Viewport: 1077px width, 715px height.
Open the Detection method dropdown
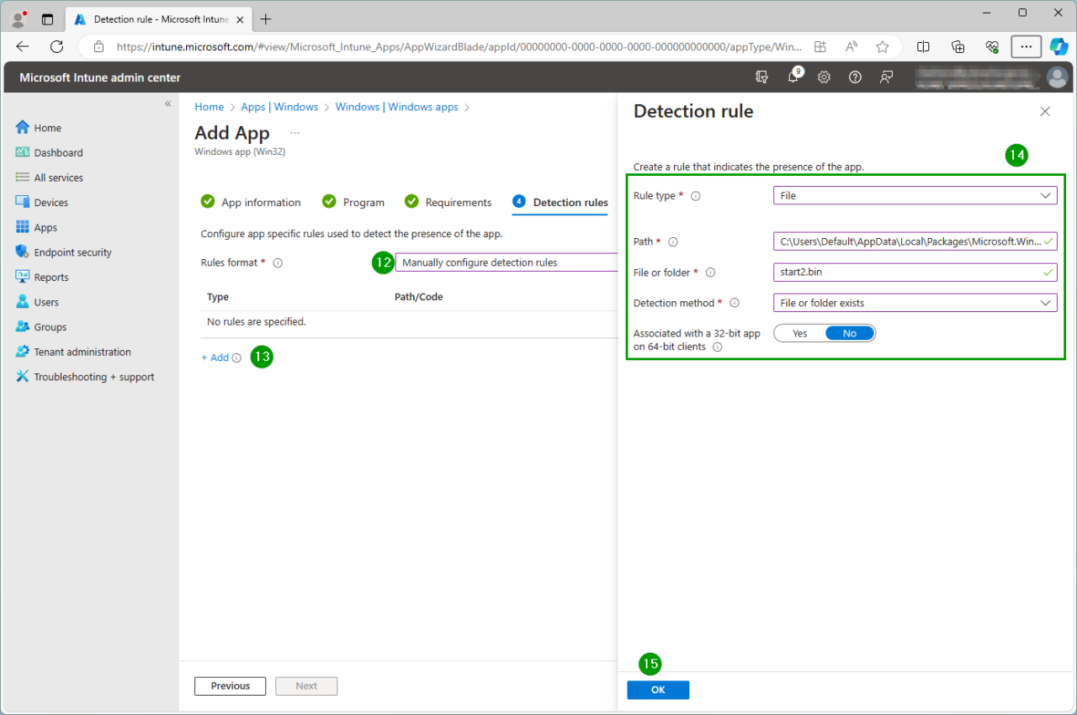914,303
